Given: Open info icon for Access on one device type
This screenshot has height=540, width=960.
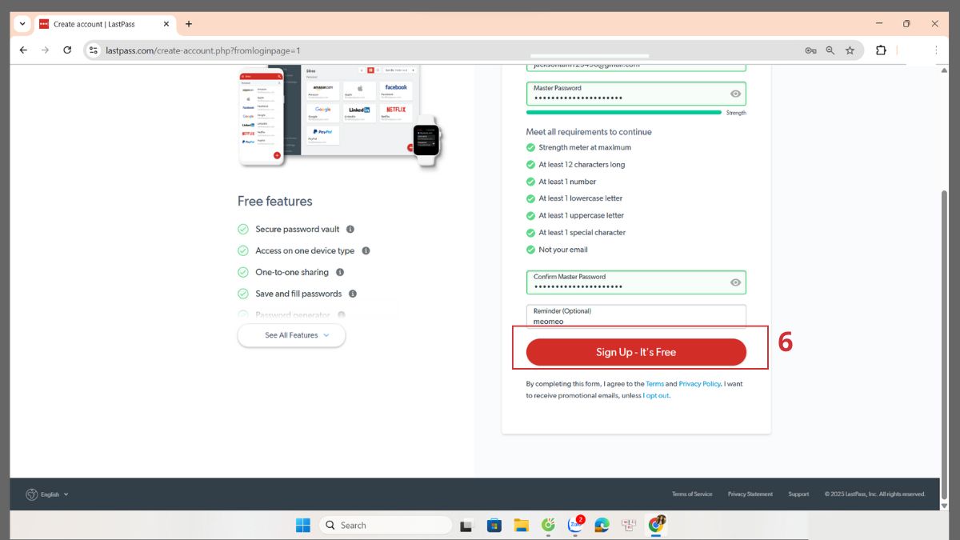Looking at the screenshot, I should (x=366, y=250).
